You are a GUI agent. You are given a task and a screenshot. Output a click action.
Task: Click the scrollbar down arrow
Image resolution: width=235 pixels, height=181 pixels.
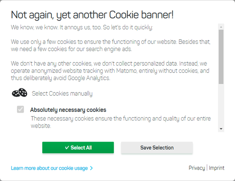[221, 129]
